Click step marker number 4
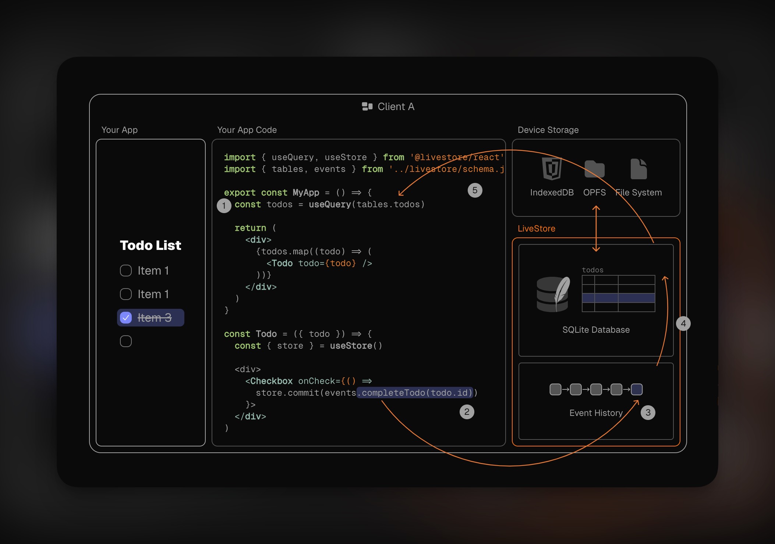 (x=683, y=324)
